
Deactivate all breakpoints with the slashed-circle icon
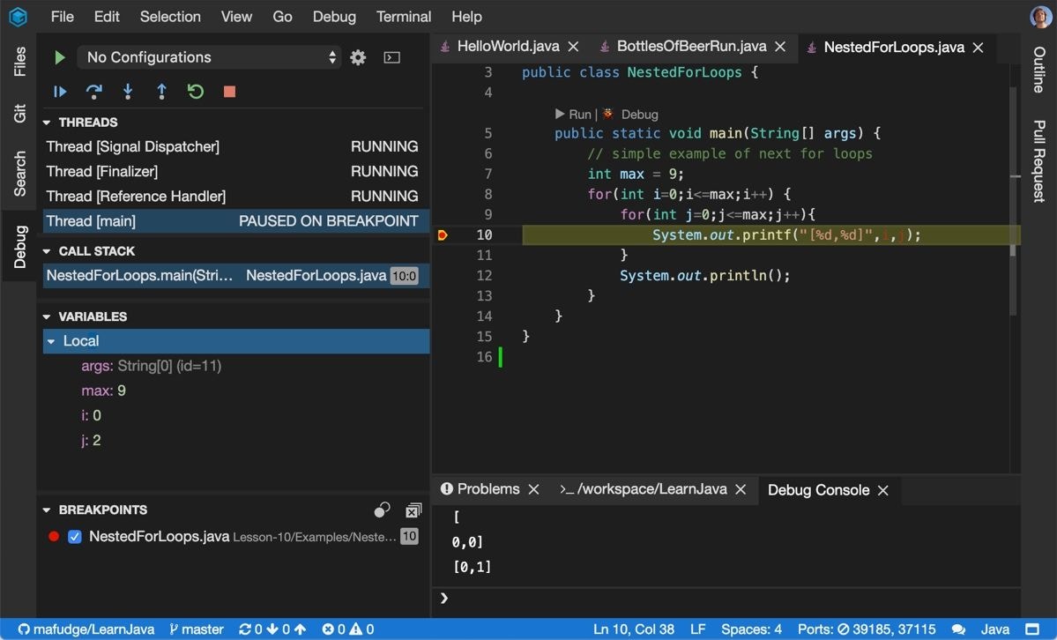[x=382, y=510]
